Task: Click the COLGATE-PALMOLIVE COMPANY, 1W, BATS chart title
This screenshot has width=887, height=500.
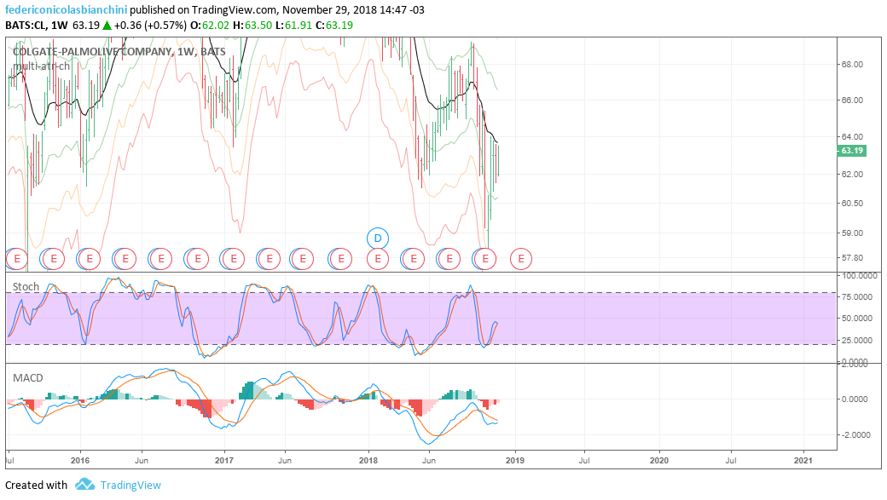Action: [x=119, y=51]
